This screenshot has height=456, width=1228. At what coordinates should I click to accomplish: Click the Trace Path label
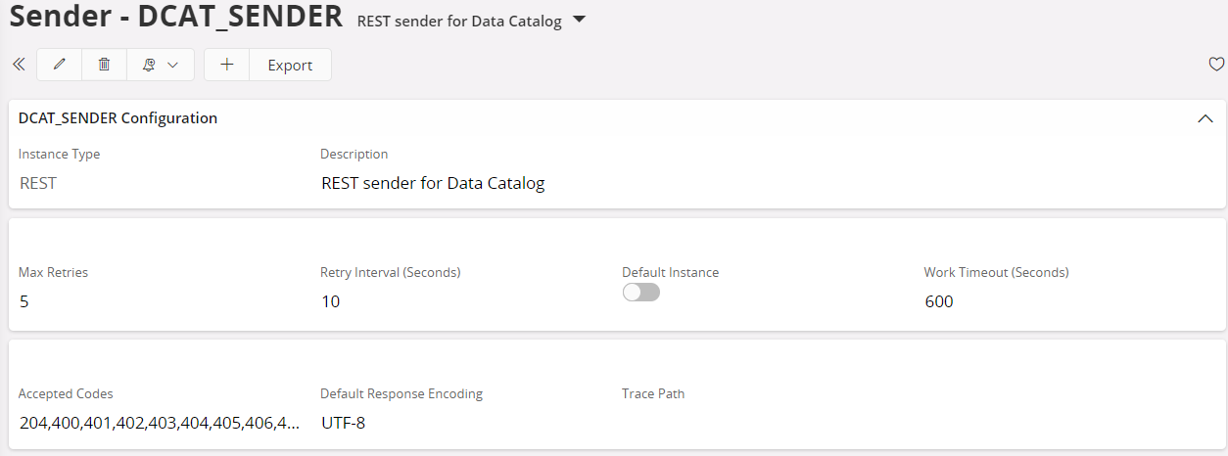tap(653, 393)
